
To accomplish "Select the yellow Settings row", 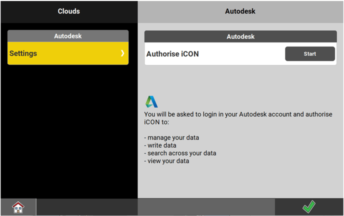I will tap(60, 53).
